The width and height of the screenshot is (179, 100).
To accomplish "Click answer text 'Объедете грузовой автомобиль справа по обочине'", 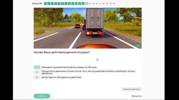I will (x=69, y=67).
